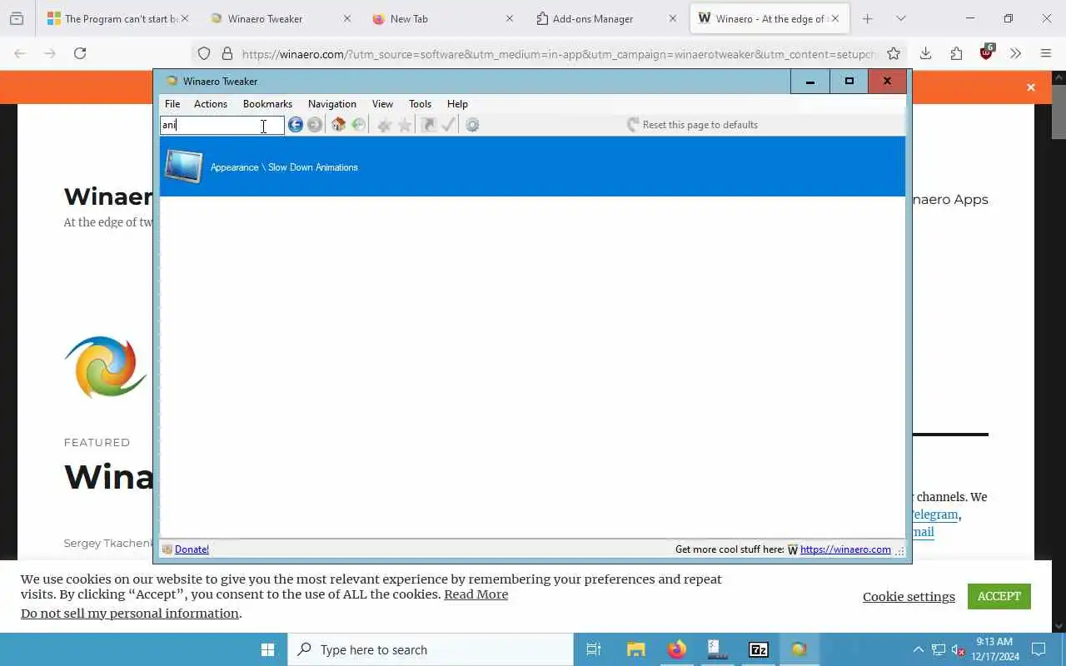
Task: Close the Add-ons Manager tab
Action: click(673, 18)
